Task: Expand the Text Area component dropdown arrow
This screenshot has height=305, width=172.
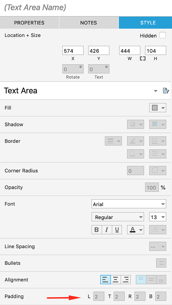Action: point(155,91)
